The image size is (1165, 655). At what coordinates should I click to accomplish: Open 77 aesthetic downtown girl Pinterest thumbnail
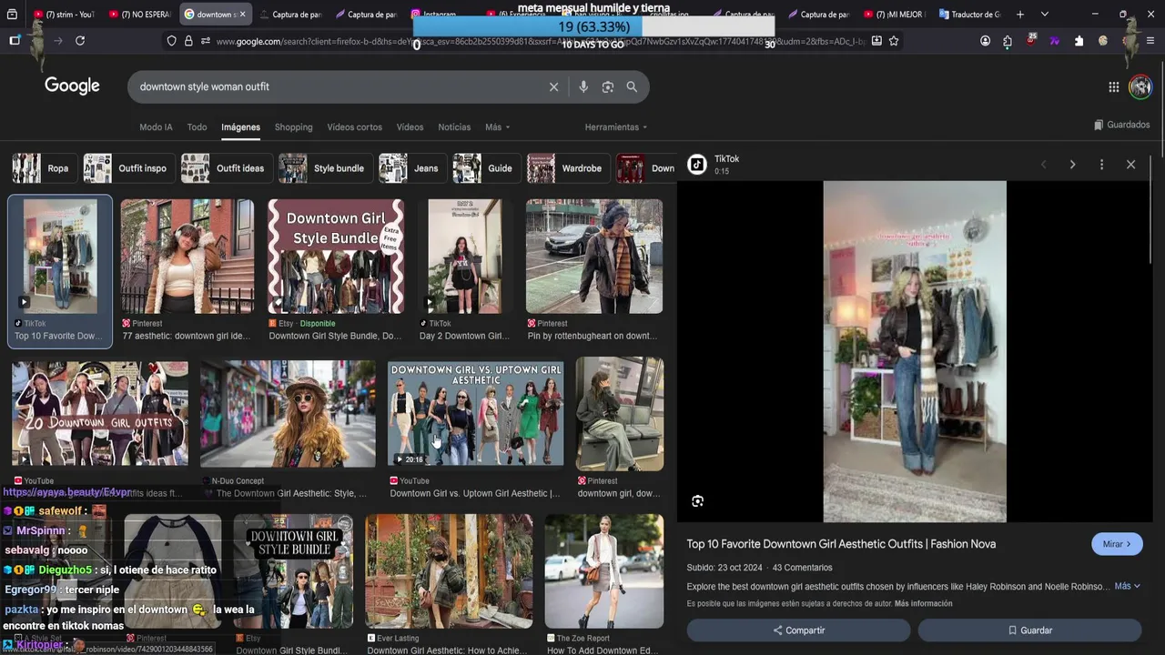(x=187, y=257)
